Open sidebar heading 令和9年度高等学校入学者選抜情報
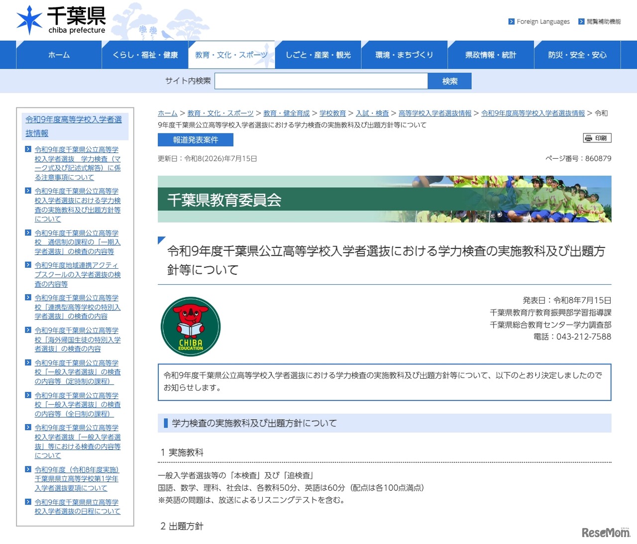The width and height of the screenshot is (637, 544). 74,126
